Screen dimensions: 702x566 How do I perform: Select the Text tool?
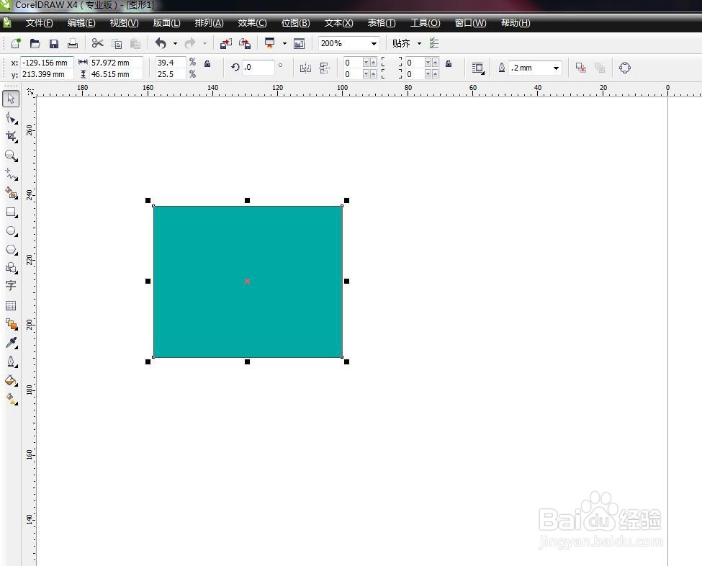point(11,286)
